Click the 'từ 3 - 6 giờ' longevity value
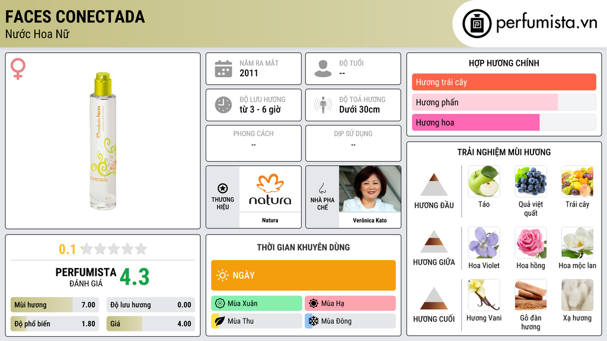The width and height of the screenshot is (607, 341). point(260,110)
